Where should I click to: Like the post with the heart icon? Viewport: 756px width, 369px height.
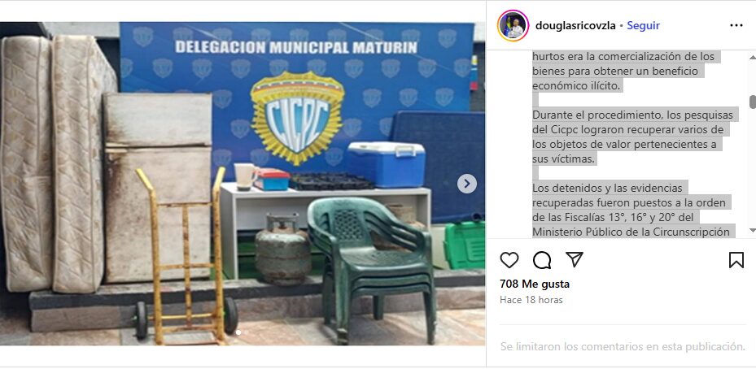pos(509,260)
